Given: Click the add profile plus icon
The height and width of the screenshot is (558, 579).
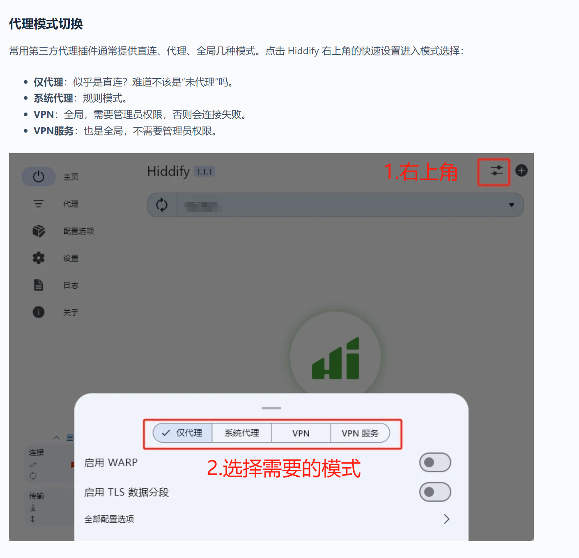Looking at the screenshot, I should (521, 170).
